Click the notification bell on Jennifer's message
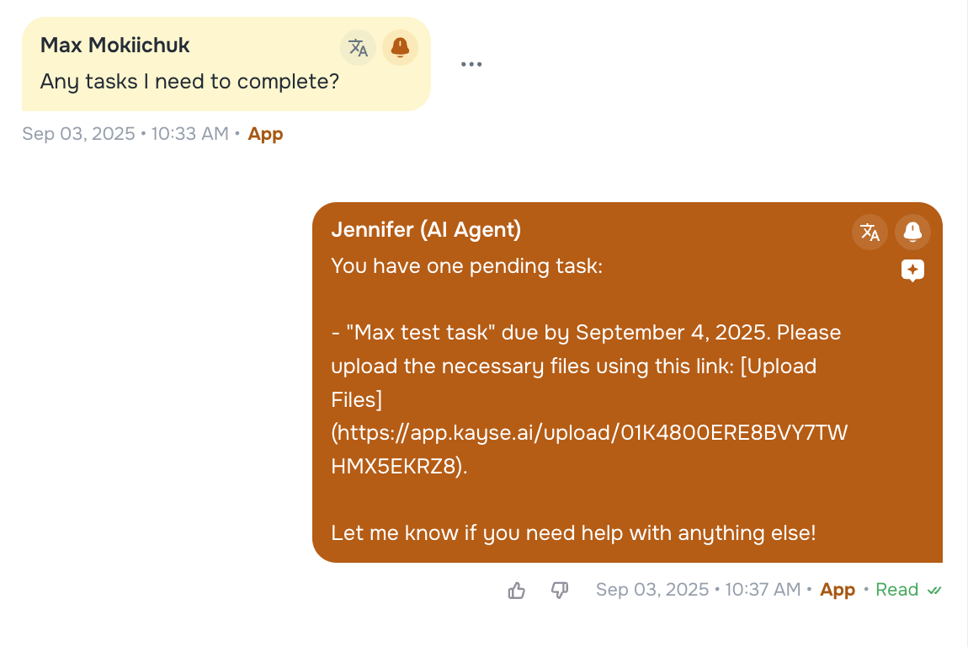Screen dimensions: 968x647 coord(912,233)
